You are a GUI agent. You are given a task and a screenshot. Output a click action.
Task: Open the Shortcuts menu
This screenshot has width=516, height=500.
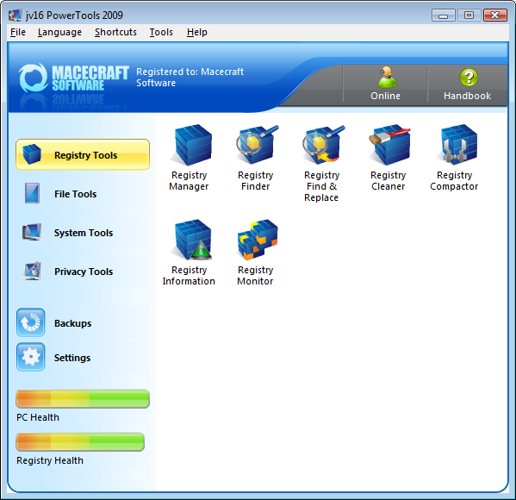tap(115, 32)
